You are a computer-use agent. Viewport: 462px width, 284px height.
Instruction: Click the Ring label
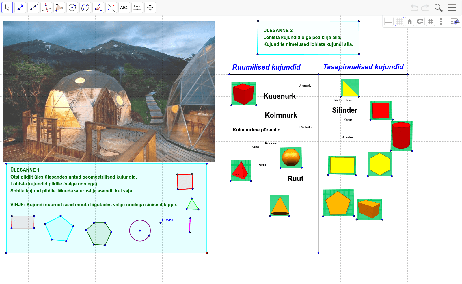[x=262, y=165]
